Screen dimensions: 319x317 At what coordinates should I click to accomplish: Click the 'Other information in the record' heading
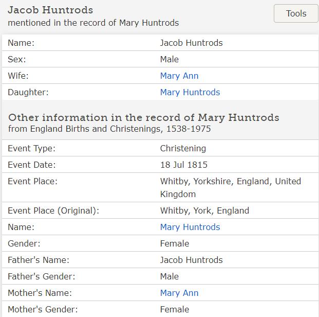tap(143, 117)
